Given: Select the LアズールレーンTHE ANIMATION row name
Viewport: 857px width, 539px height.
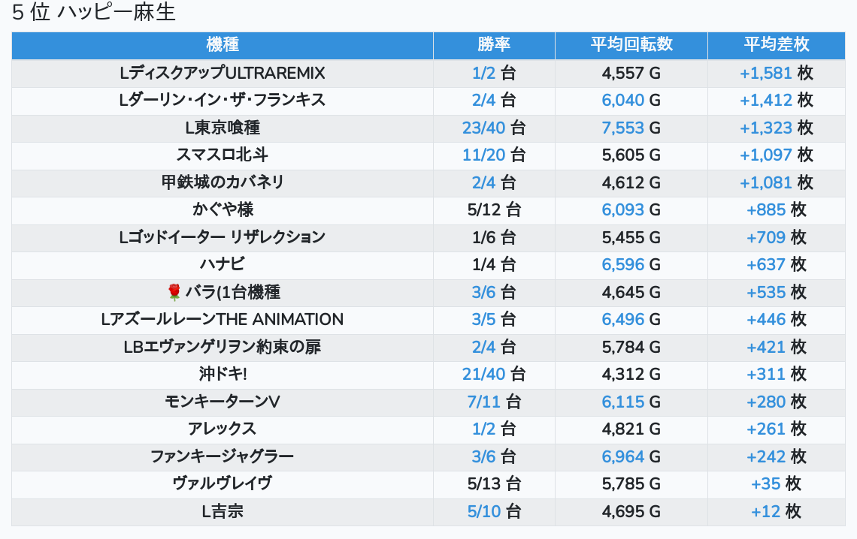Looking at the screenshot, I should point(223,320).
